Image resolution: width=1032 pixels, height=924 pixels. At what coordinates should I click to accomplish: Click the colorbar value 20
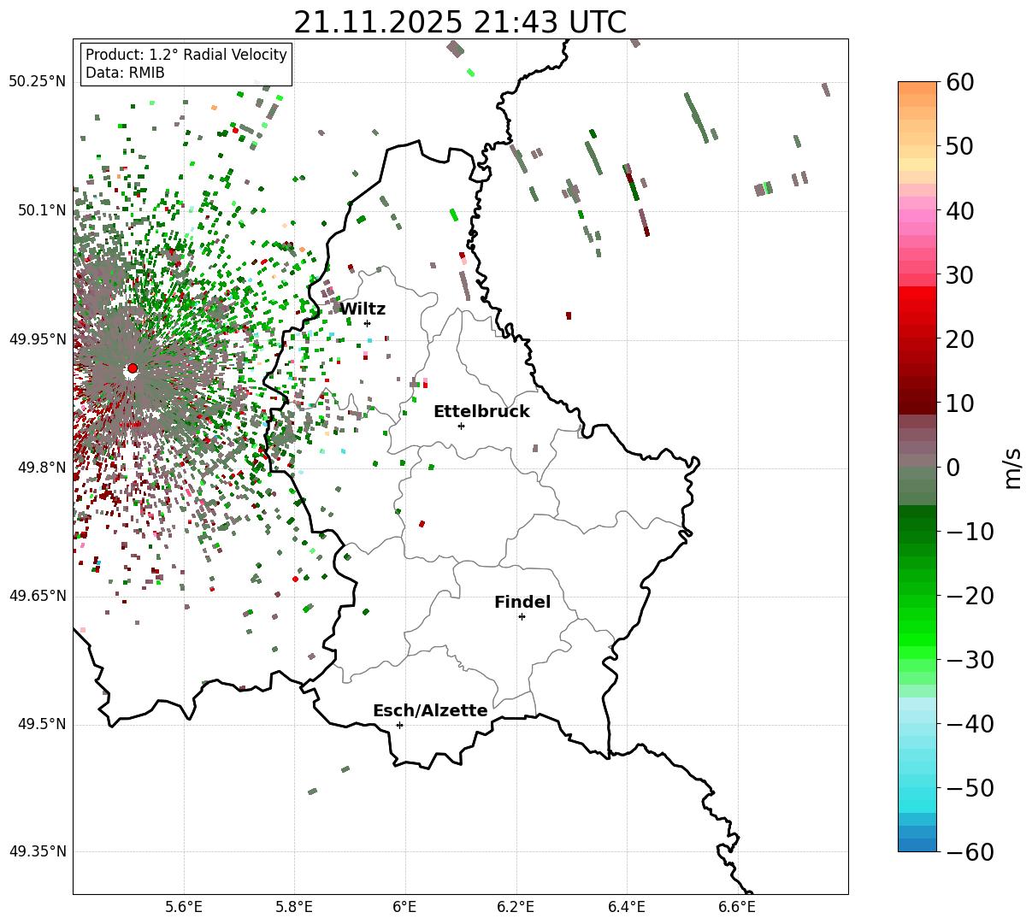958,339
